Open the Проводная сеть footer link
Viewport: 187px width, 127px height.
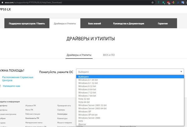64,106
